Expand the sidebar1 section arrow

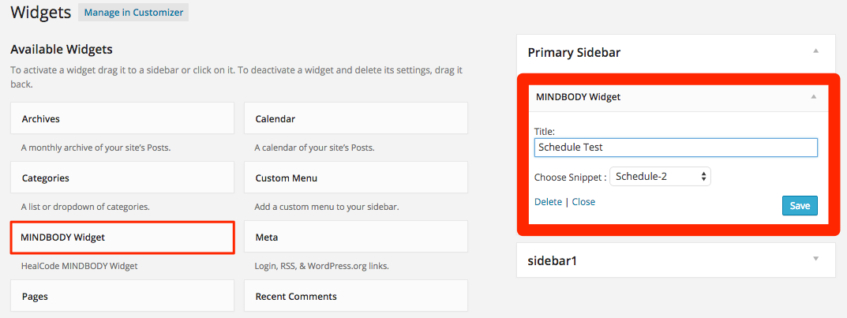815,259
